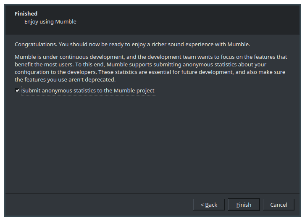Click the empty area below the checkbox
This screenshot has width=305, height=221.
coord(152,144)
